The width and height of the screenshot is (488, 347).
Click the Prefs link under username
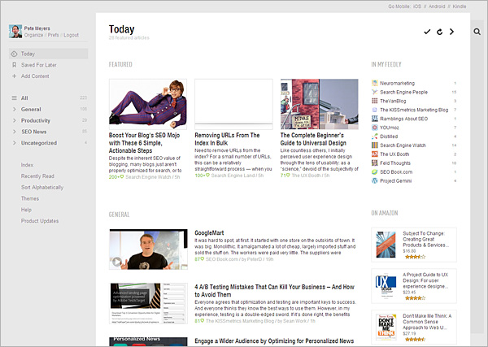click(x=52, y=35)
